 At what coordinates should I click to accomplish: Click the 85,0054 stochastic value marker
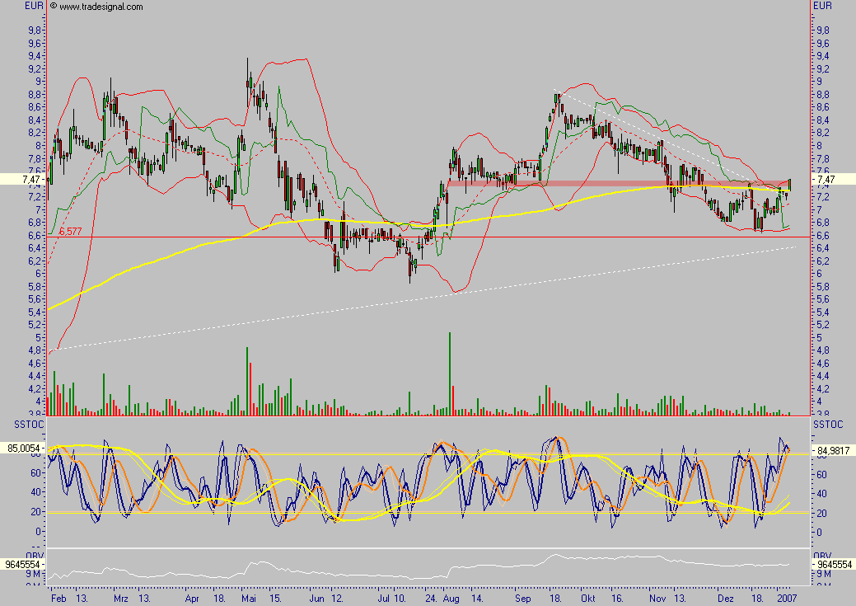click(22, 449)
